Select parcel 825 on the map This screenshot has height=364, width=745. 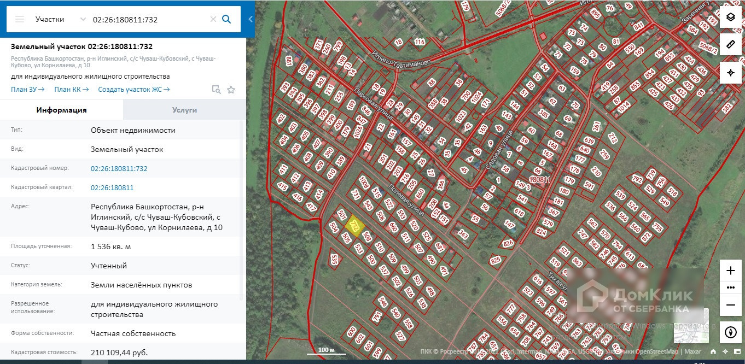(x=496, y=260)
